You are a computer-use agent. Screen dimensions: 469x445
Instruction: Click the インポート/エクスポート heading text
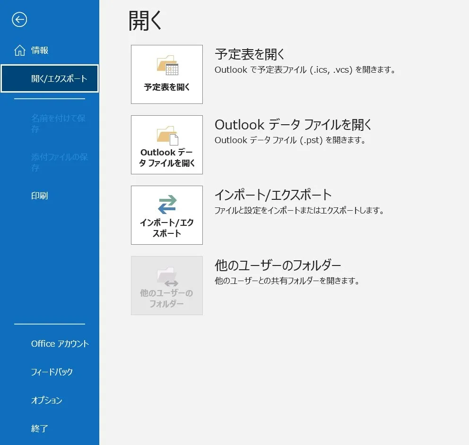[x=273, y=195]
